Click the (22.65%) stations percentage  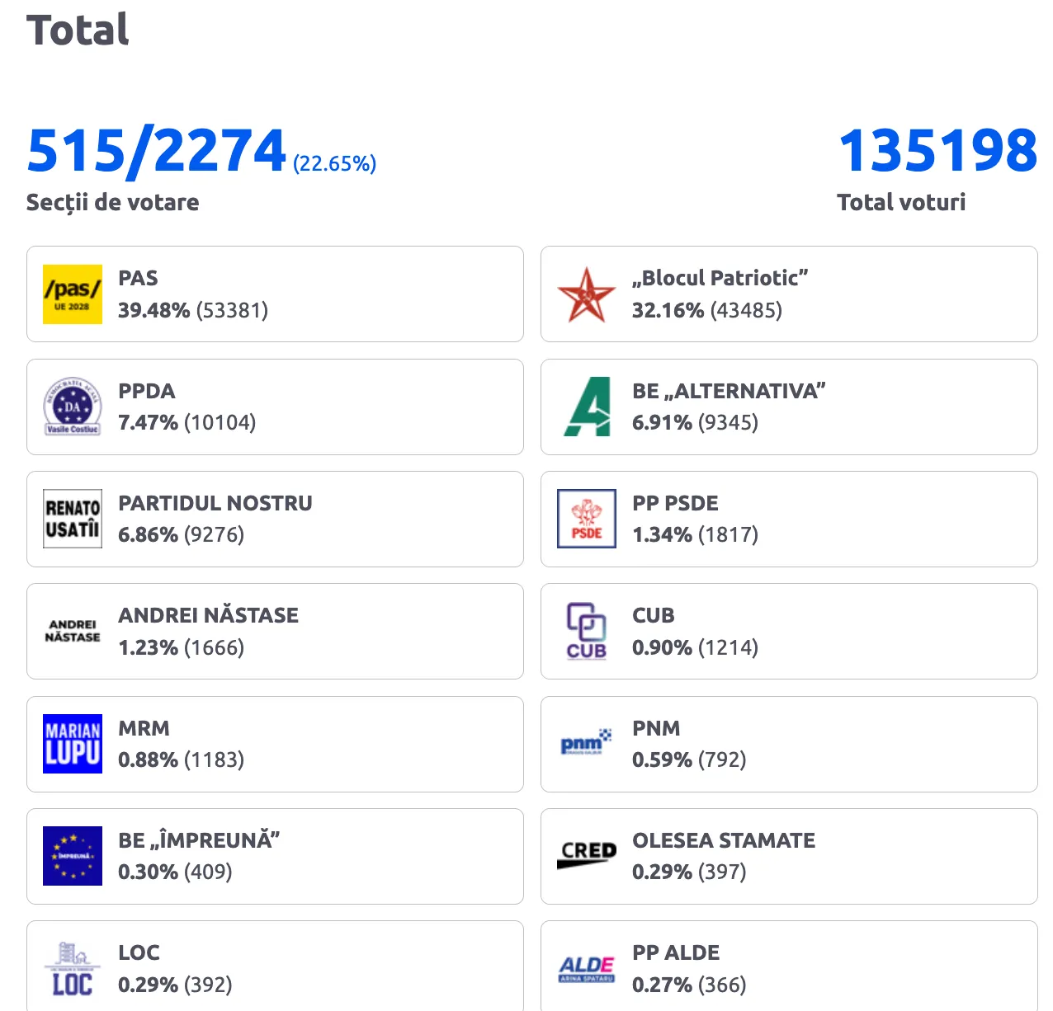click(334, 163)
